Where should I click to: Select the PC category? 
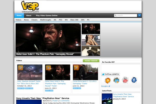coord(88,20)
